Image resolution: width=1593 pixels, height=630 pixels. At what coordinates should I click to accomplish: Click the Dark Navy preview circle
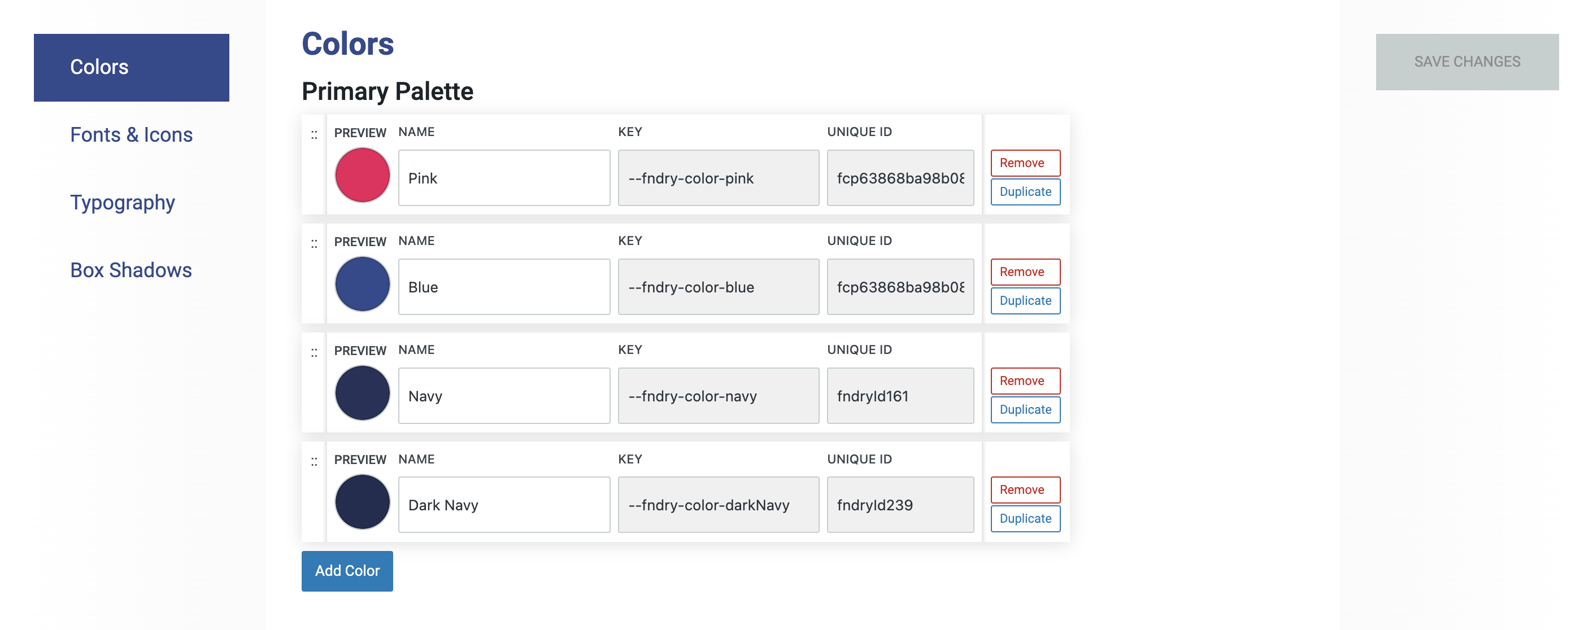click(x=363, y=502)
